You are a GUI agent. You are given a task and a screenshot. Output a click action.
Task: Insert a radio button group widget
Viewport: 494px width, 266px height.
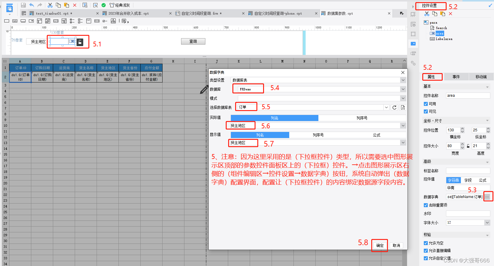(x=72, y=21)
